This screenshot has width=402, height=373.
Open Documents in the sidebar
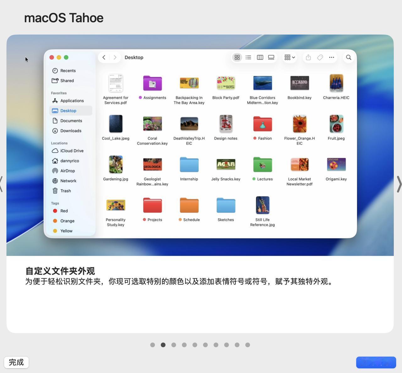pyautogui.click(x=71, y=121)
